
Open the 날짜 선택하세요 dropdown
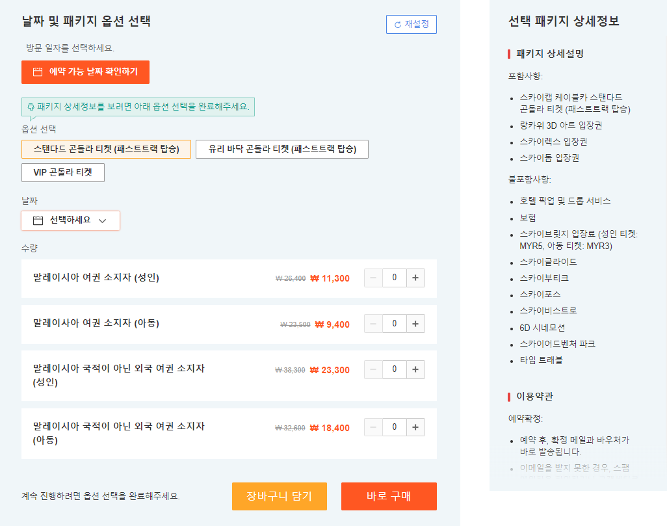(x=71, y=220)
